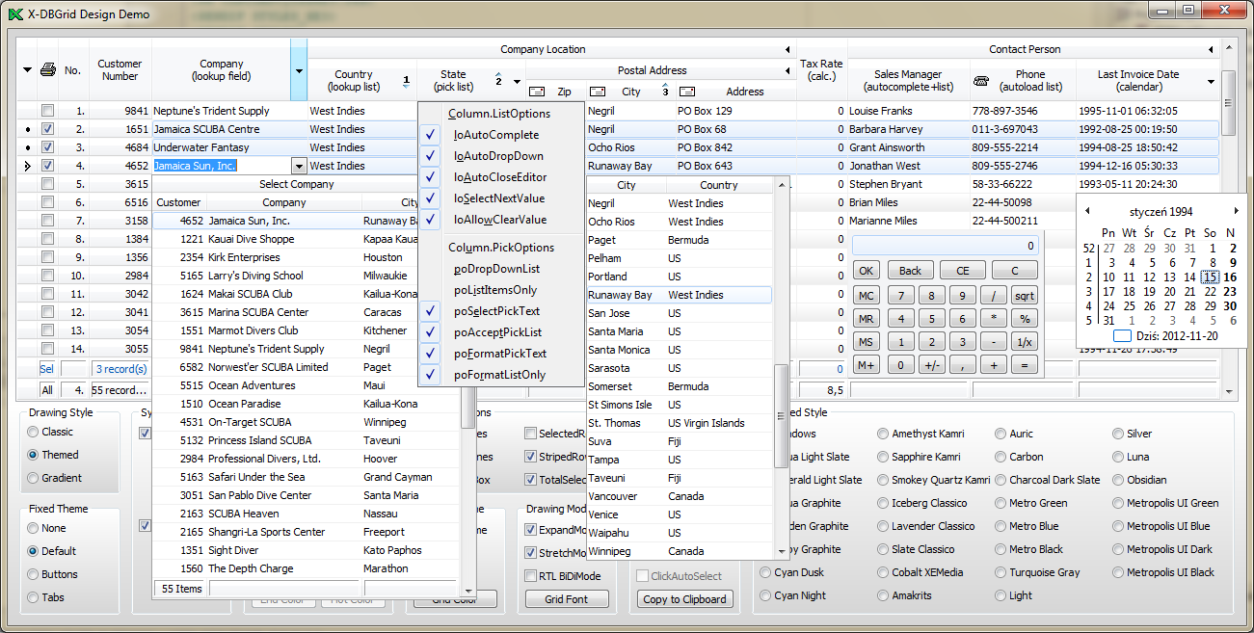Go to previous month in the calendar
This screenshot has height=633, width=1254.
(1087, 211)
